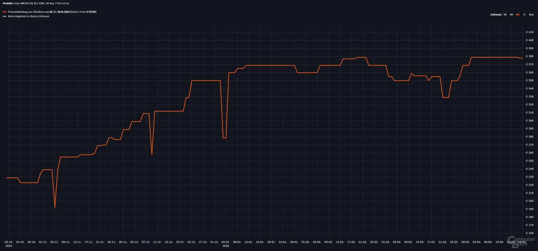Viewport: 538px width, 251px height.
Task: Click the € 410 price axis label
Action: 530,32
